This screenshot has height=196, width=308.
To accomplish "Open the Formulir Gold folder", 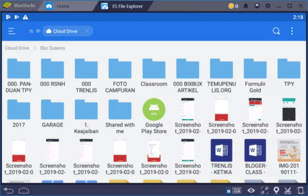I will point(255,75).
